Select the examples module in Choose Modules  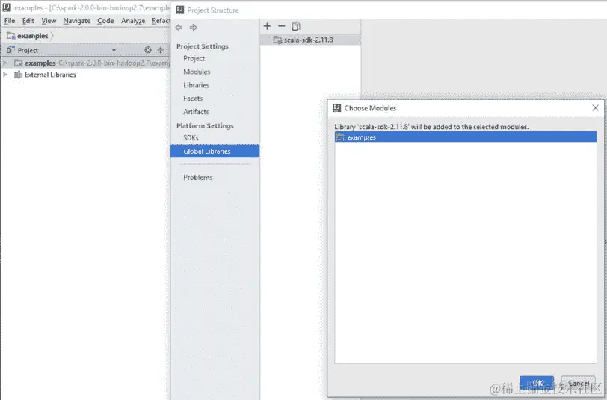pyautogui.click(x=466, y=137)
